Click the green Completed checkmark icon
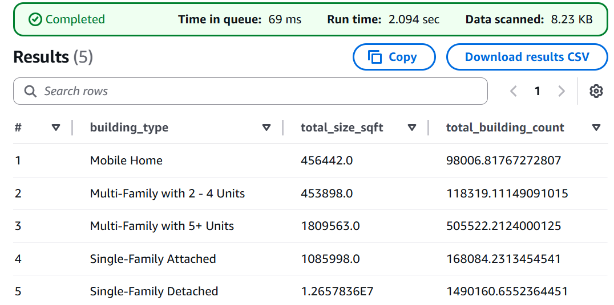This screenshot has width=614, height=305. point(35,19)
